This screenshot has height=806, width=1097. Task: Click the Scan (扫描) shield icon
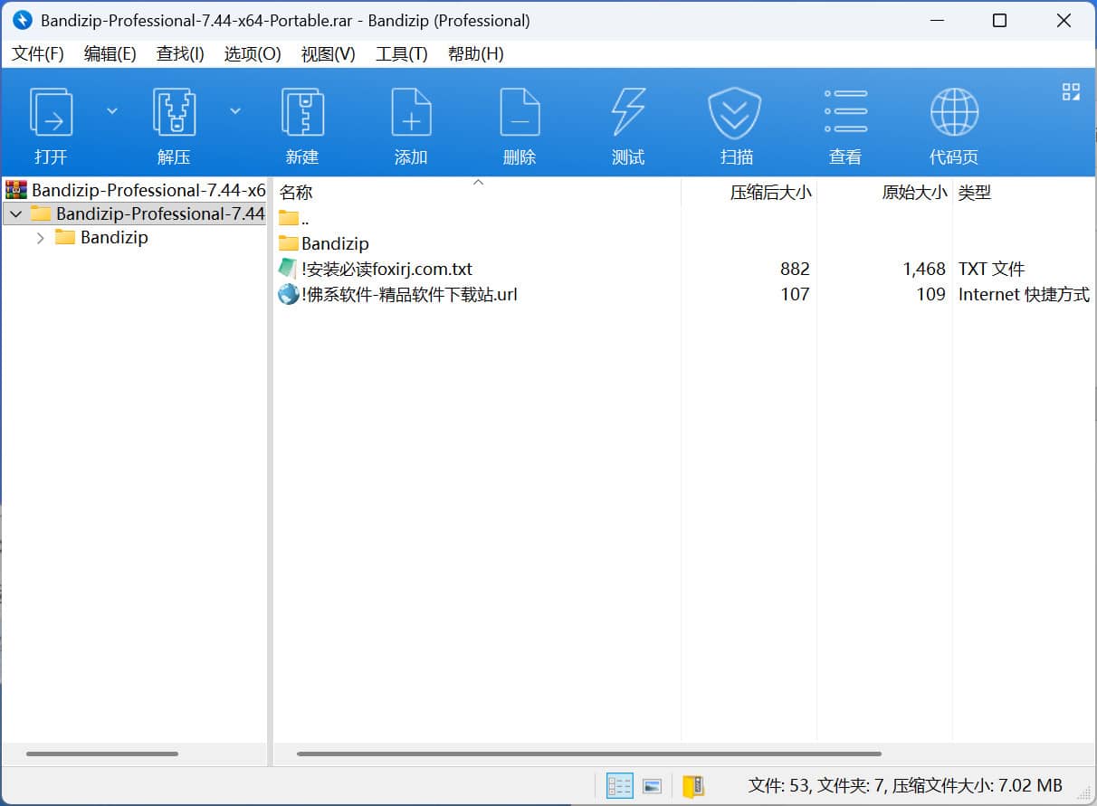737,112
